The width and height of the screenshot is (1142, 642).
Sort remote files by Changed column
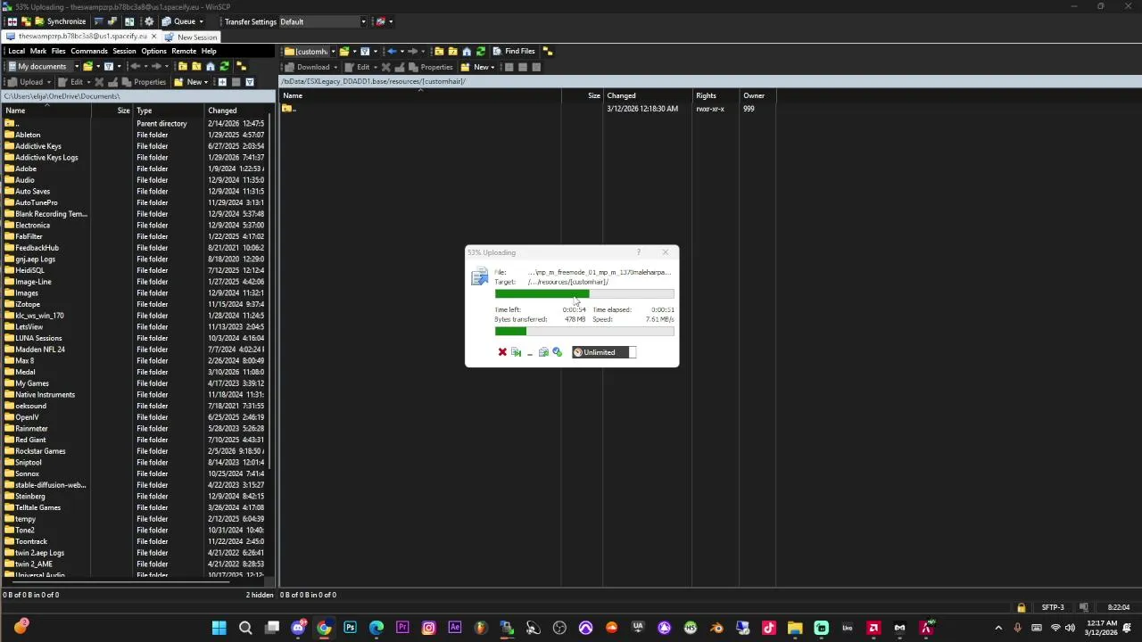[647, 95]
